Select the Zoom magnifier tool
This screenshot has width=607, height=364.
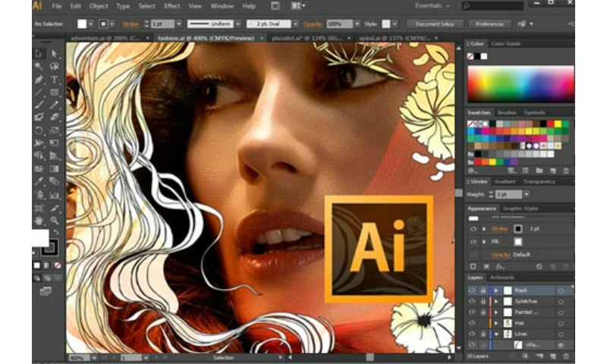pyautogui.click(x=54, y=221)
